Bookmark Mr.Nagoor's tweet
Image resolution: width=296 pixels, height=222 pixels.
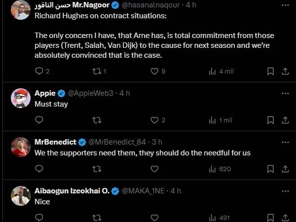(270, 71)
